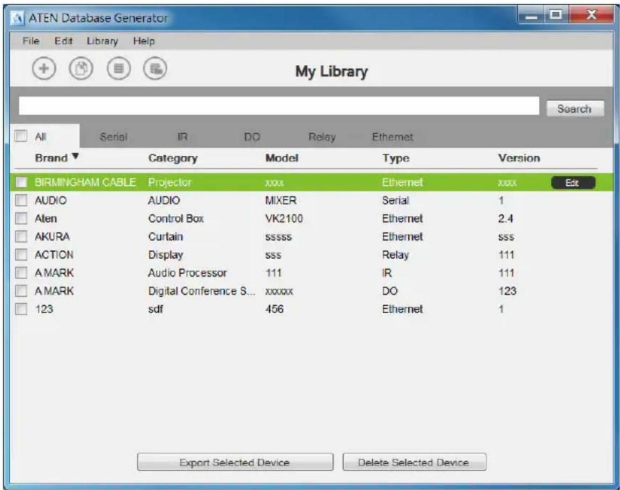This screenshot has width=620, height=490.
Task: Click the Model column header
Action: pos(282,158)
